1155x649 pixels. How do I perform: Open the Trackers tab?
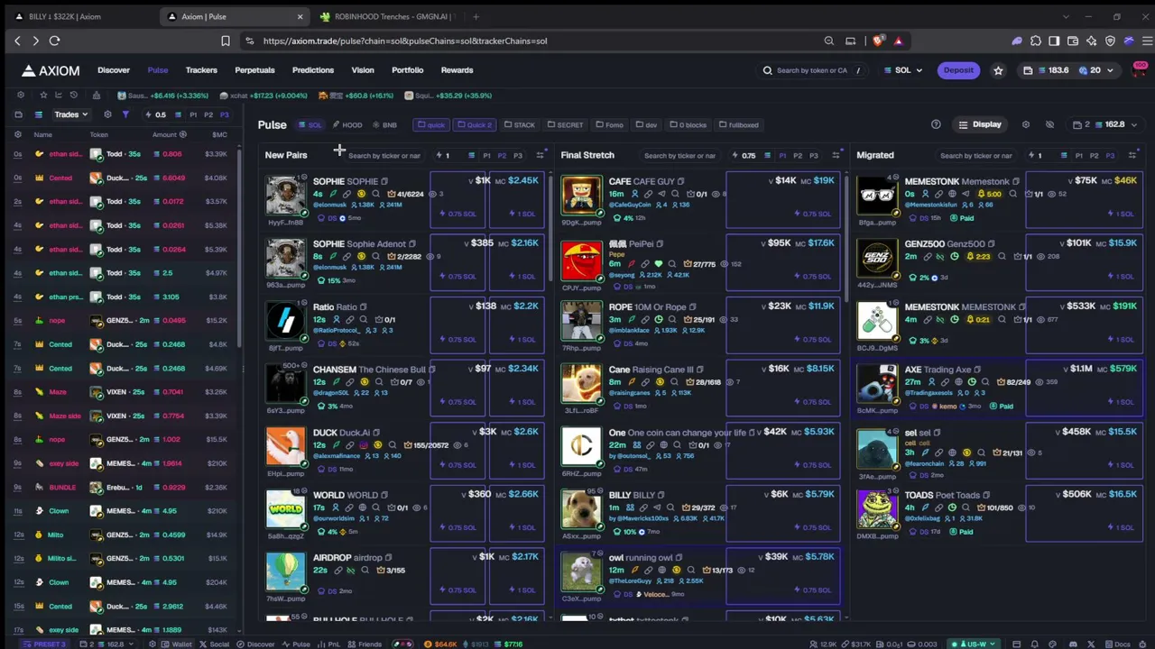[x=201, y=70]
